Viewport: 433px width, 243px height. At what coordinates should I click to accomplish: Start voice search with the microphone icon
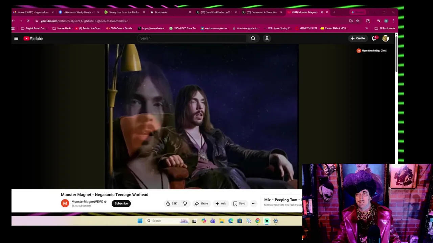267,38
